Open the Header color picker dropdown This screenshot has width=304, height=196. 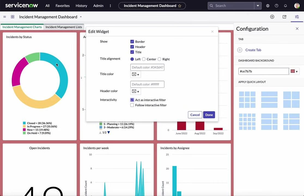coord(136,91)
